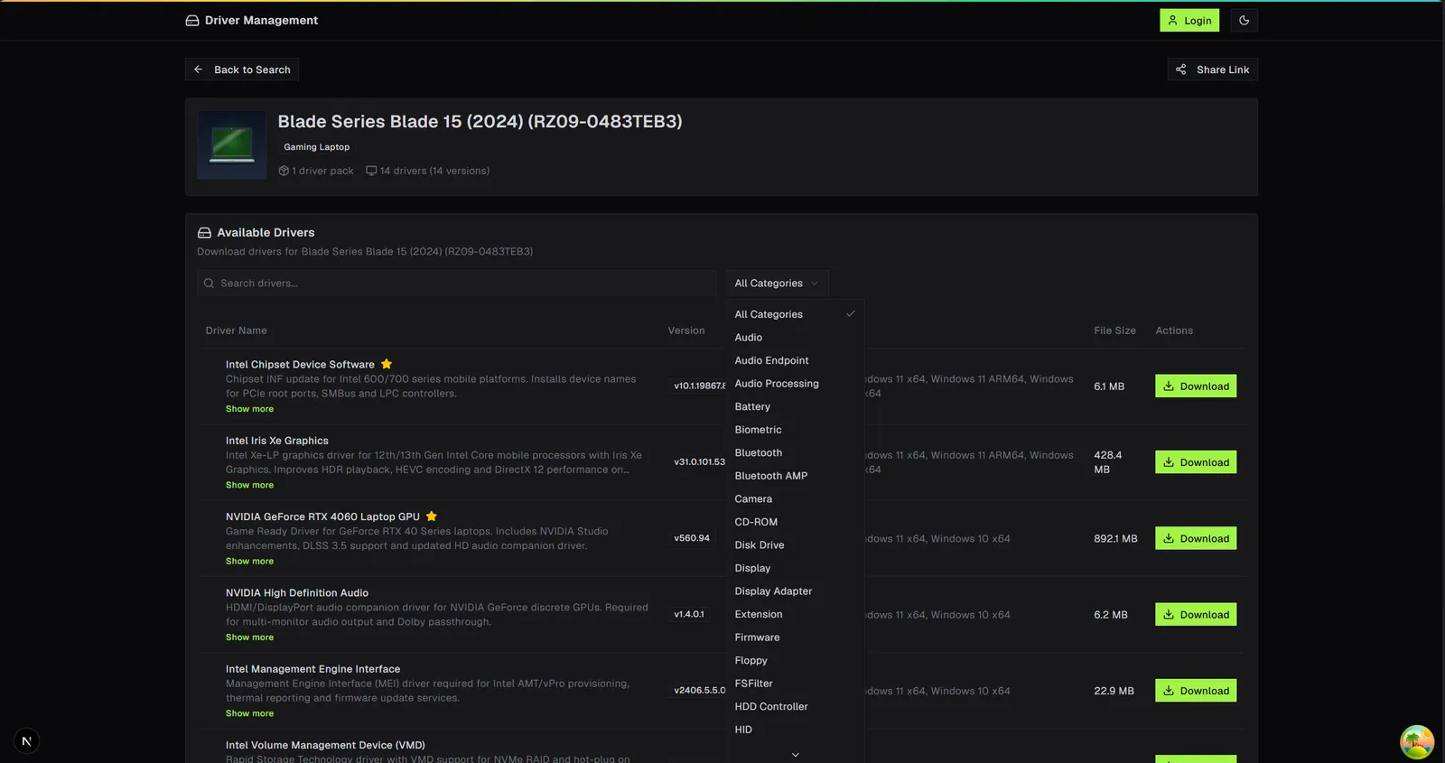The height and width of the screenshot is (763, 1445).
Task: Choose the Display category
Action: tap(795, 568)
